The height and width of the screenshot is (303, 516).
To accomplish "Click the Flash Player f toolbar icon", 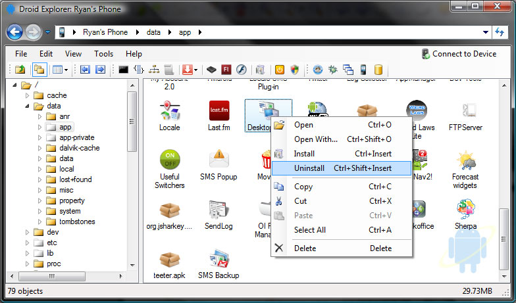I will [x=241, y=70].
